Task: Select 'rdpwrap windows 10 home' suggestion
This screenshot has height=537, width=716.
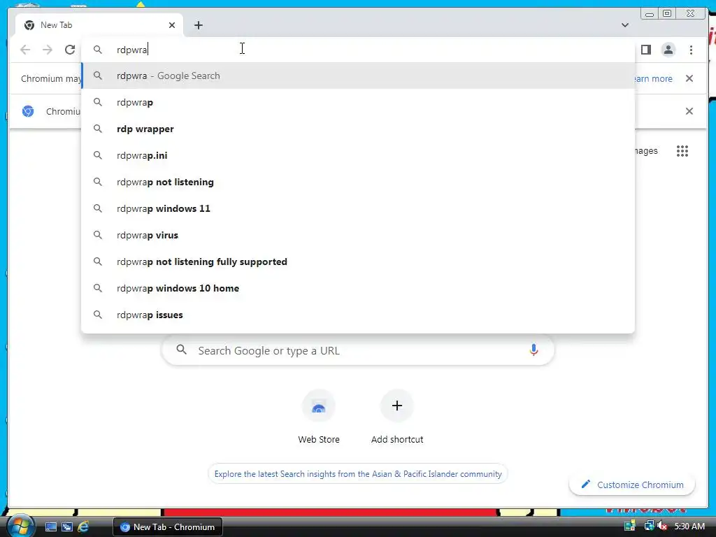Action: tap(358, 288)
